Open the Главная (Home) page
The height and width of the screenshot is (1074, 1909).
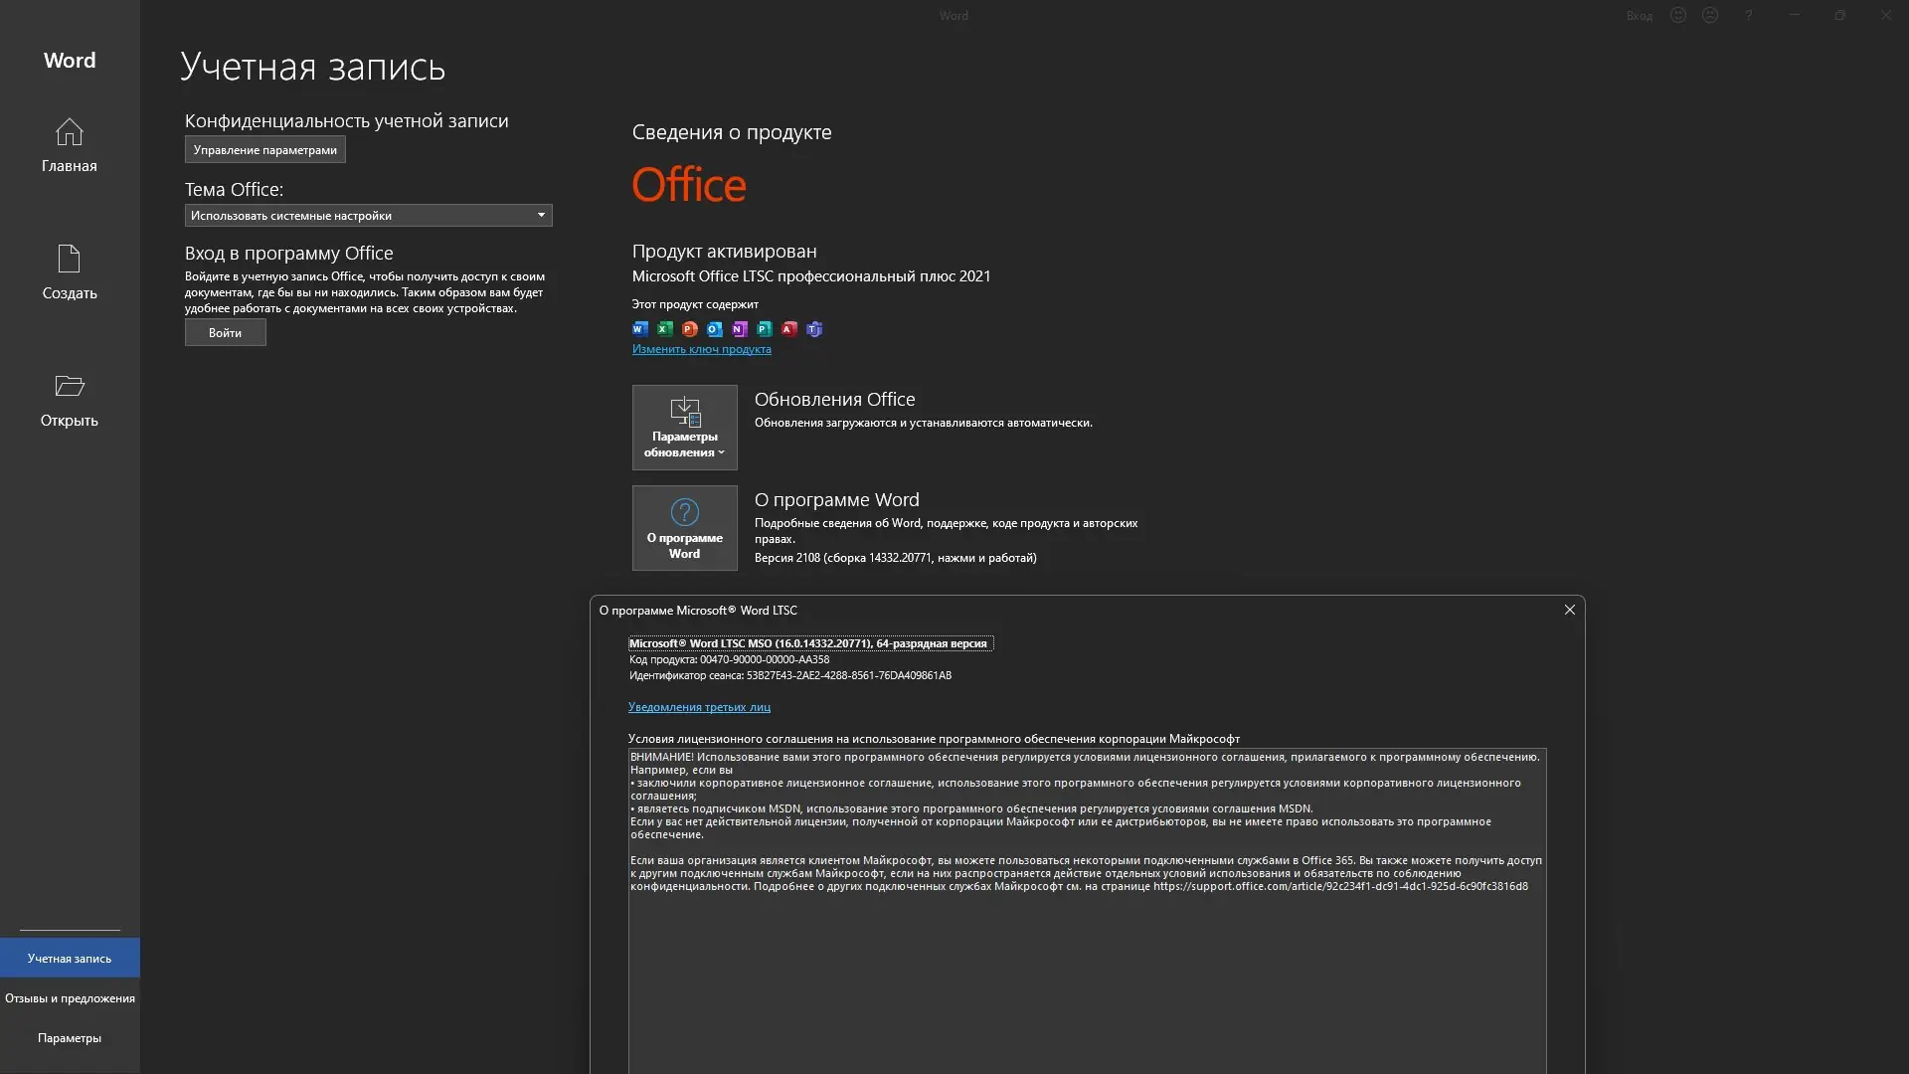70,145
